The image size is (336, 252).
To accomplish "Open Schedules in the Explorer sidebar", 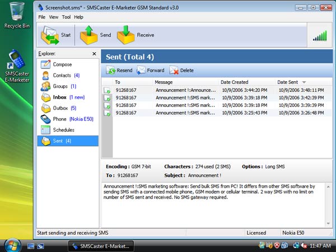I will pos(63,130).
